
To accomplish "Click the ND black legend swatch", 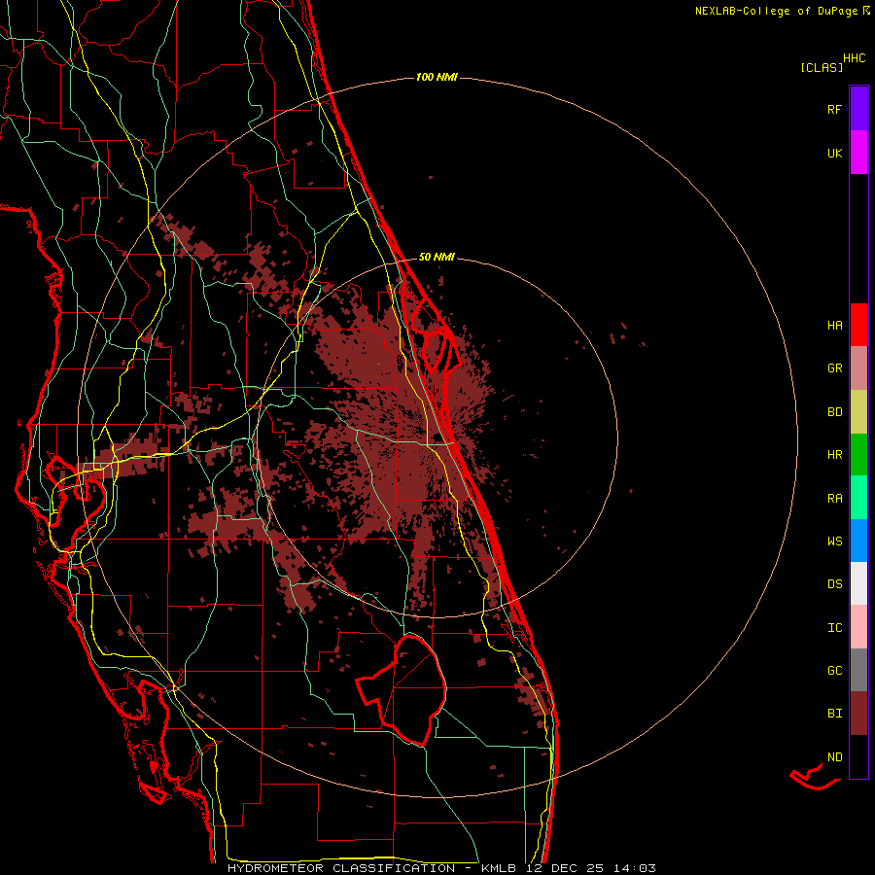I will click(858, 756).
